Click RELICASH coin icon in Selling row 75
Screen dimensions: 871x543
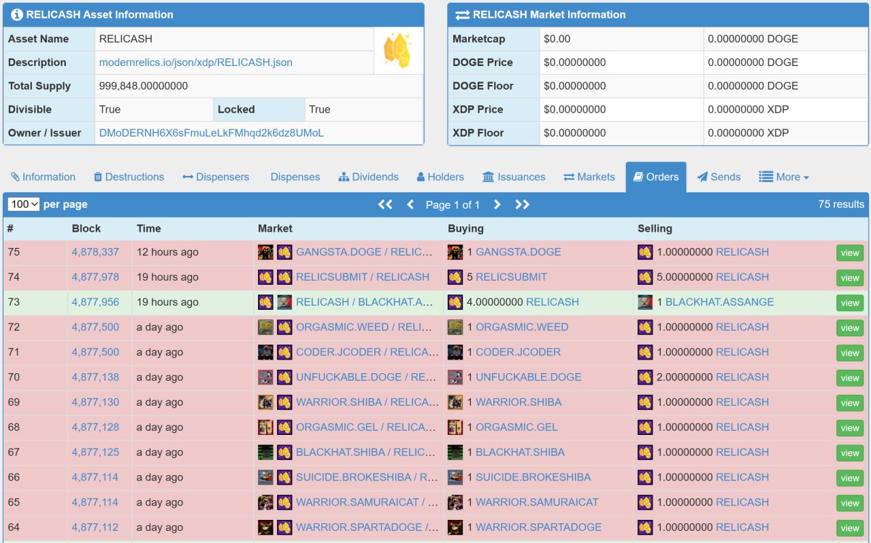click(x=645, y=252)
